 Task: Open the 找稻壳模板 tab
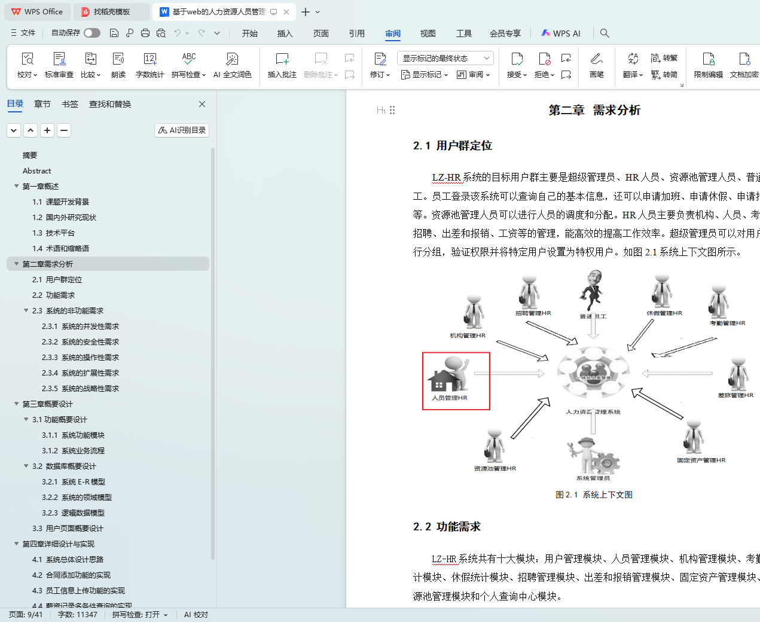pos(112,11)
